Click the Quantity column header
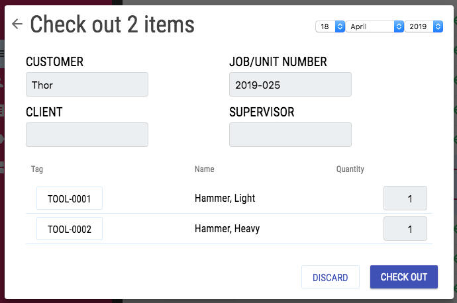Viewport: 457px width, 303px height. pos(350,169)
